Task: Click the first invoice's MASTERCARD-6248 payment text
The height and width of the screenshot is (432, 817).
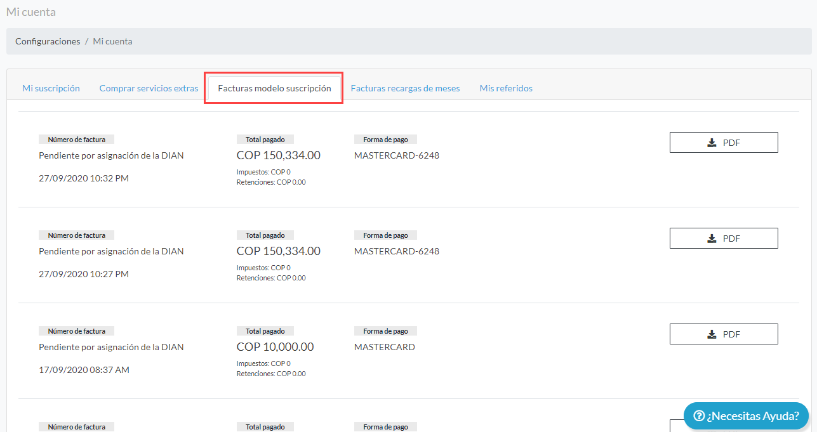Action: coord(396,155)
